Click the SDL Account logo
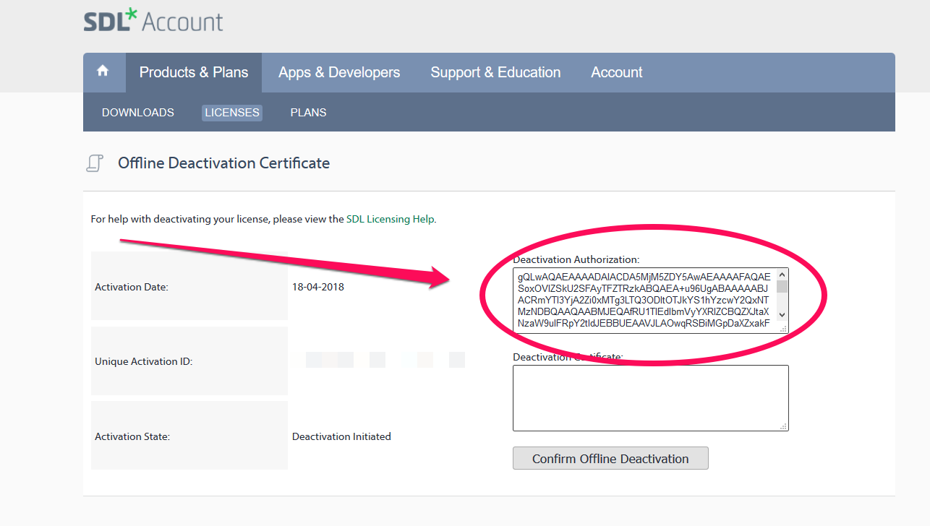Screen dimensions: 930x526 tap(153, 20)
